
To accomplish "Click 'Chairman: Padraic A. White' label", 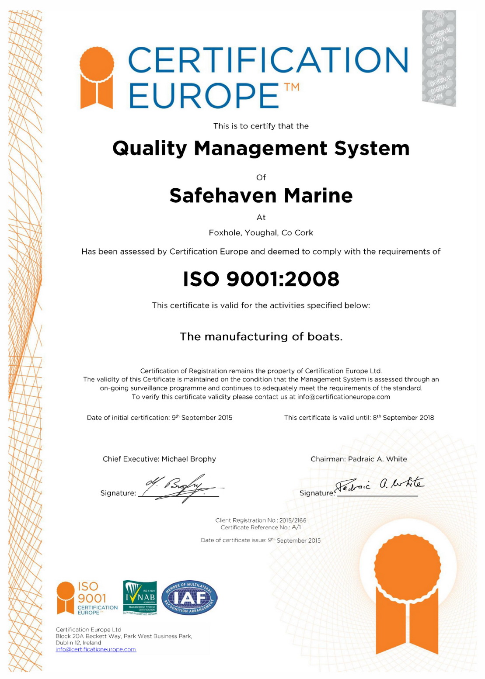I will coord(359,459).
